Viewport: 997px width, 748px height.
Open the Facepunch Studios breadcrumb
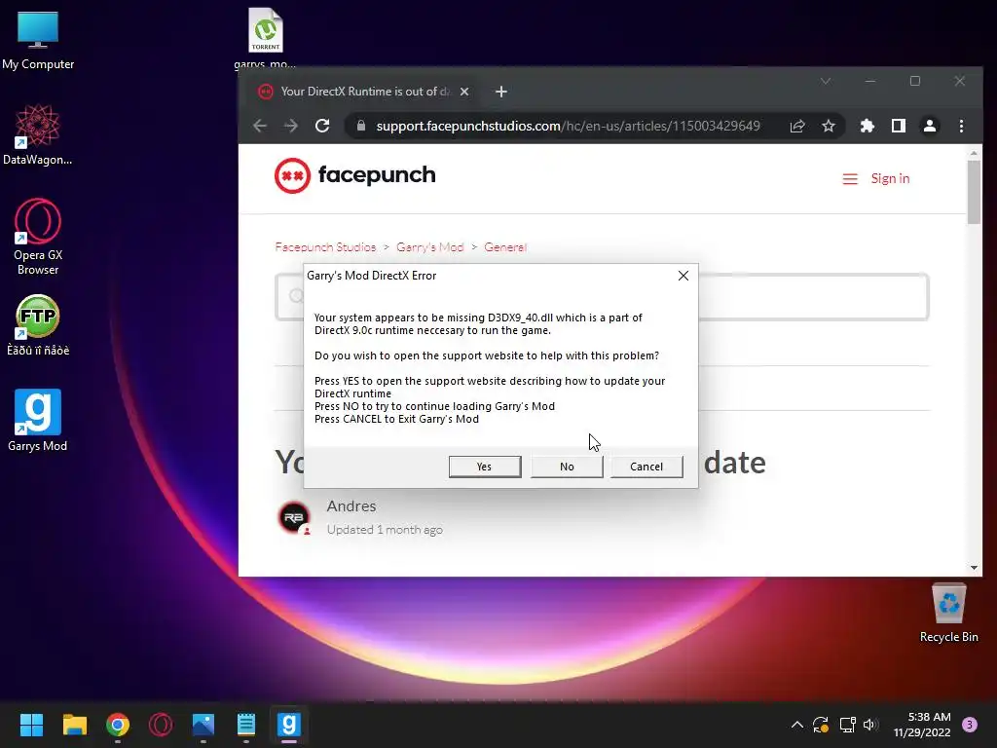(325, 246)
